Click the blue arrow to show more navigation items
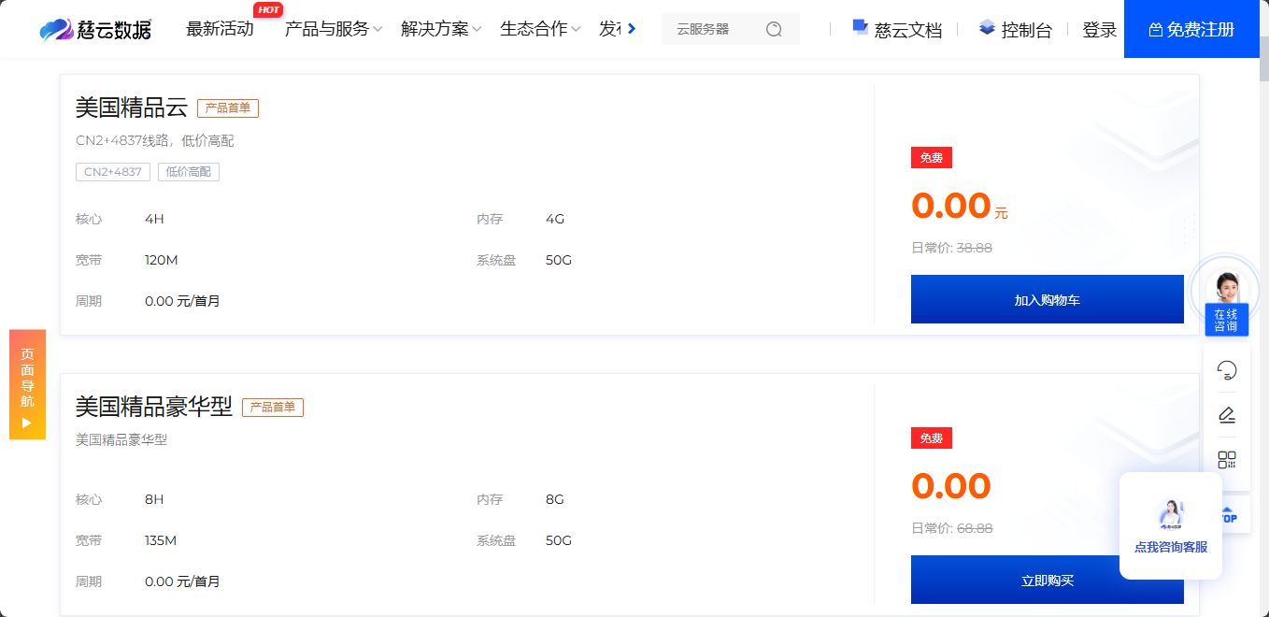 [632, 29]
